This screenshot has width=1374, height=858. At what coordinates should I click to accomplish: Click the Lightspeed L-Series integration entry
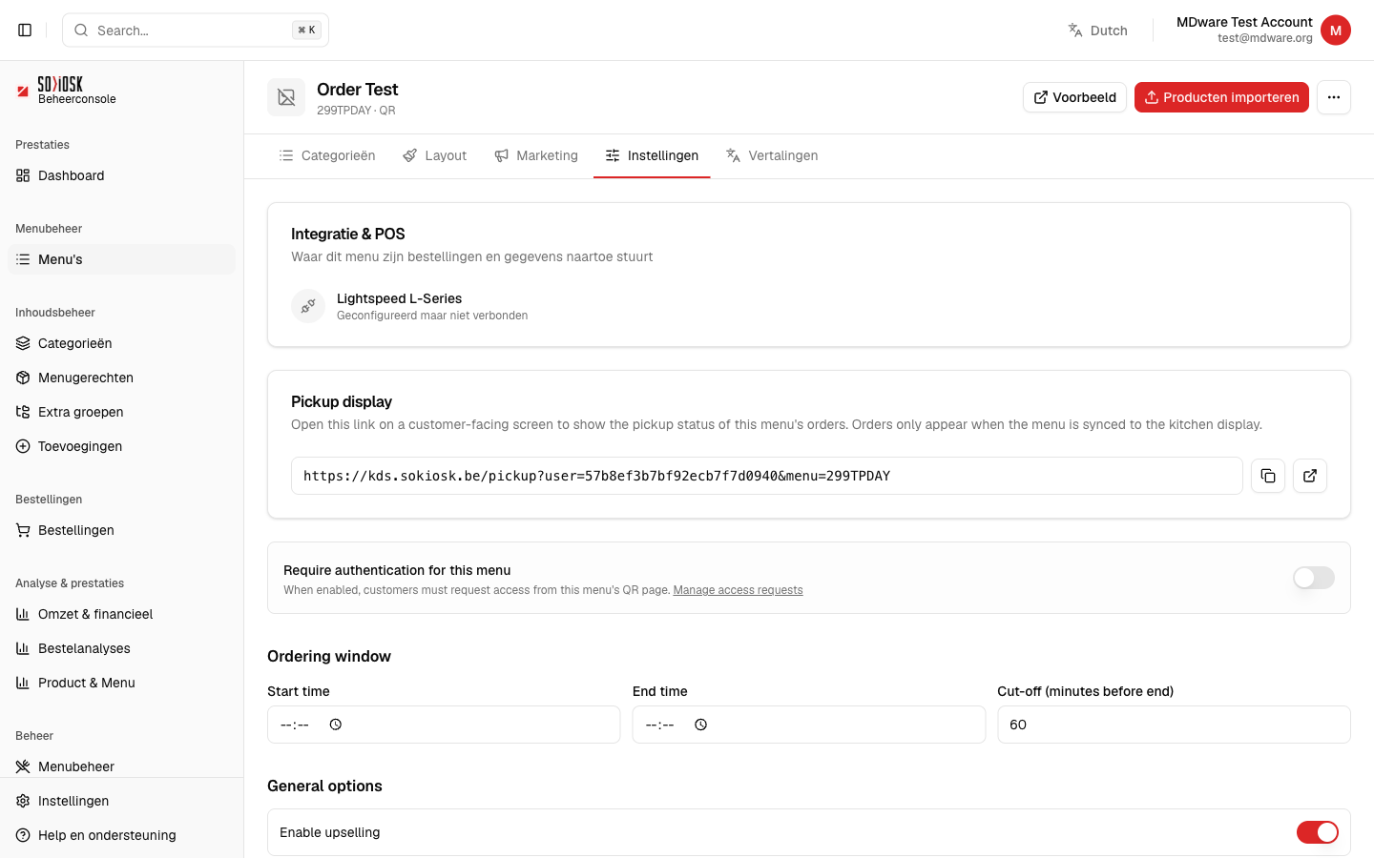410,306
